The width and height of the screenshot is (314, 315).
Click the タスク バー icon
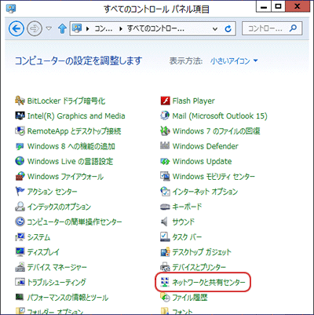click(165, 237)
